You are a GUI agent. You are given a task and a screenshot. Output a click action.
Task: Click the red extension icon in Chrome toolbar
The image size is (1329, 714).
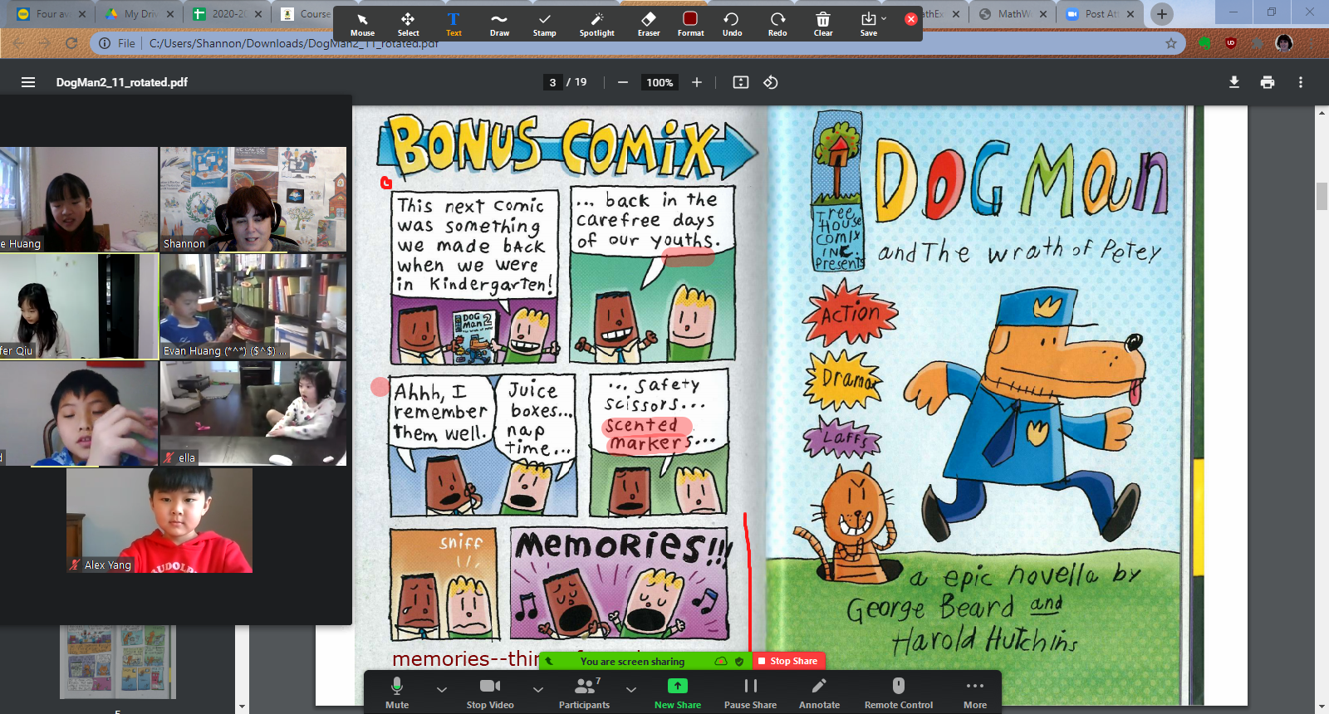[x=1231, y=43]
